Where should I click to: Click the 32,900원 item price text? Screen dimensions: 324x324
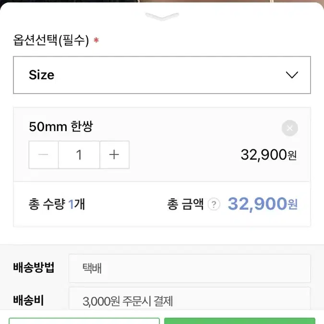(x=269, y=155)
